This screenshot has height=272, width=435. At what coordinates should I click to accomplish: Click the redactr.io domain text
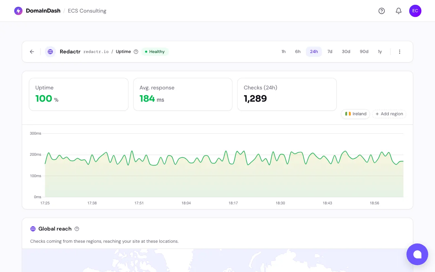(96, 52)
